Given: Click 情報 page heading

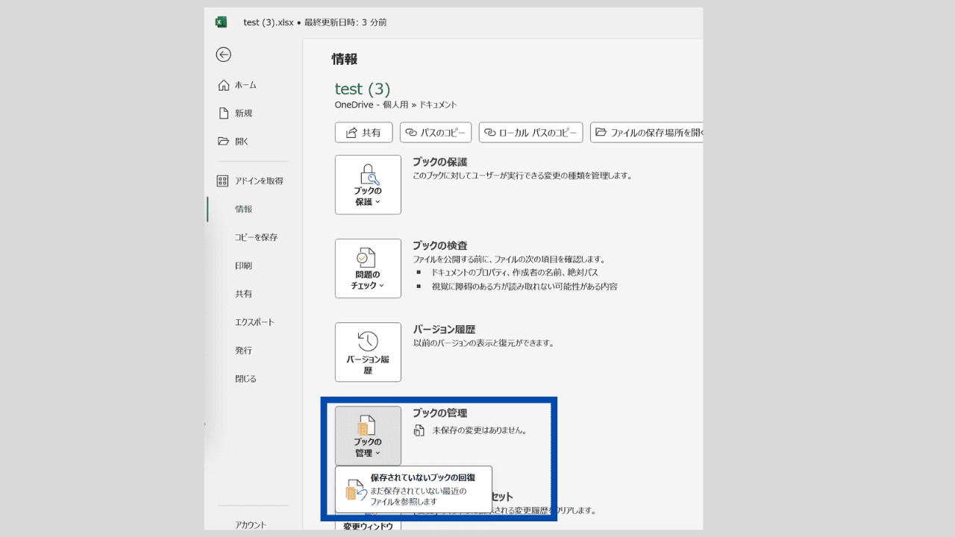Looking at the screenshot, I should click(x=345, y=60).
